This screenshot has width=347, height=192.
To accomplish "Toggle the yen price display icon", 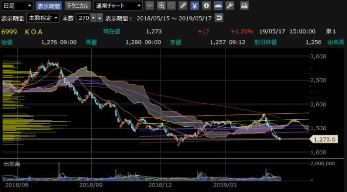I will (194, 5).
